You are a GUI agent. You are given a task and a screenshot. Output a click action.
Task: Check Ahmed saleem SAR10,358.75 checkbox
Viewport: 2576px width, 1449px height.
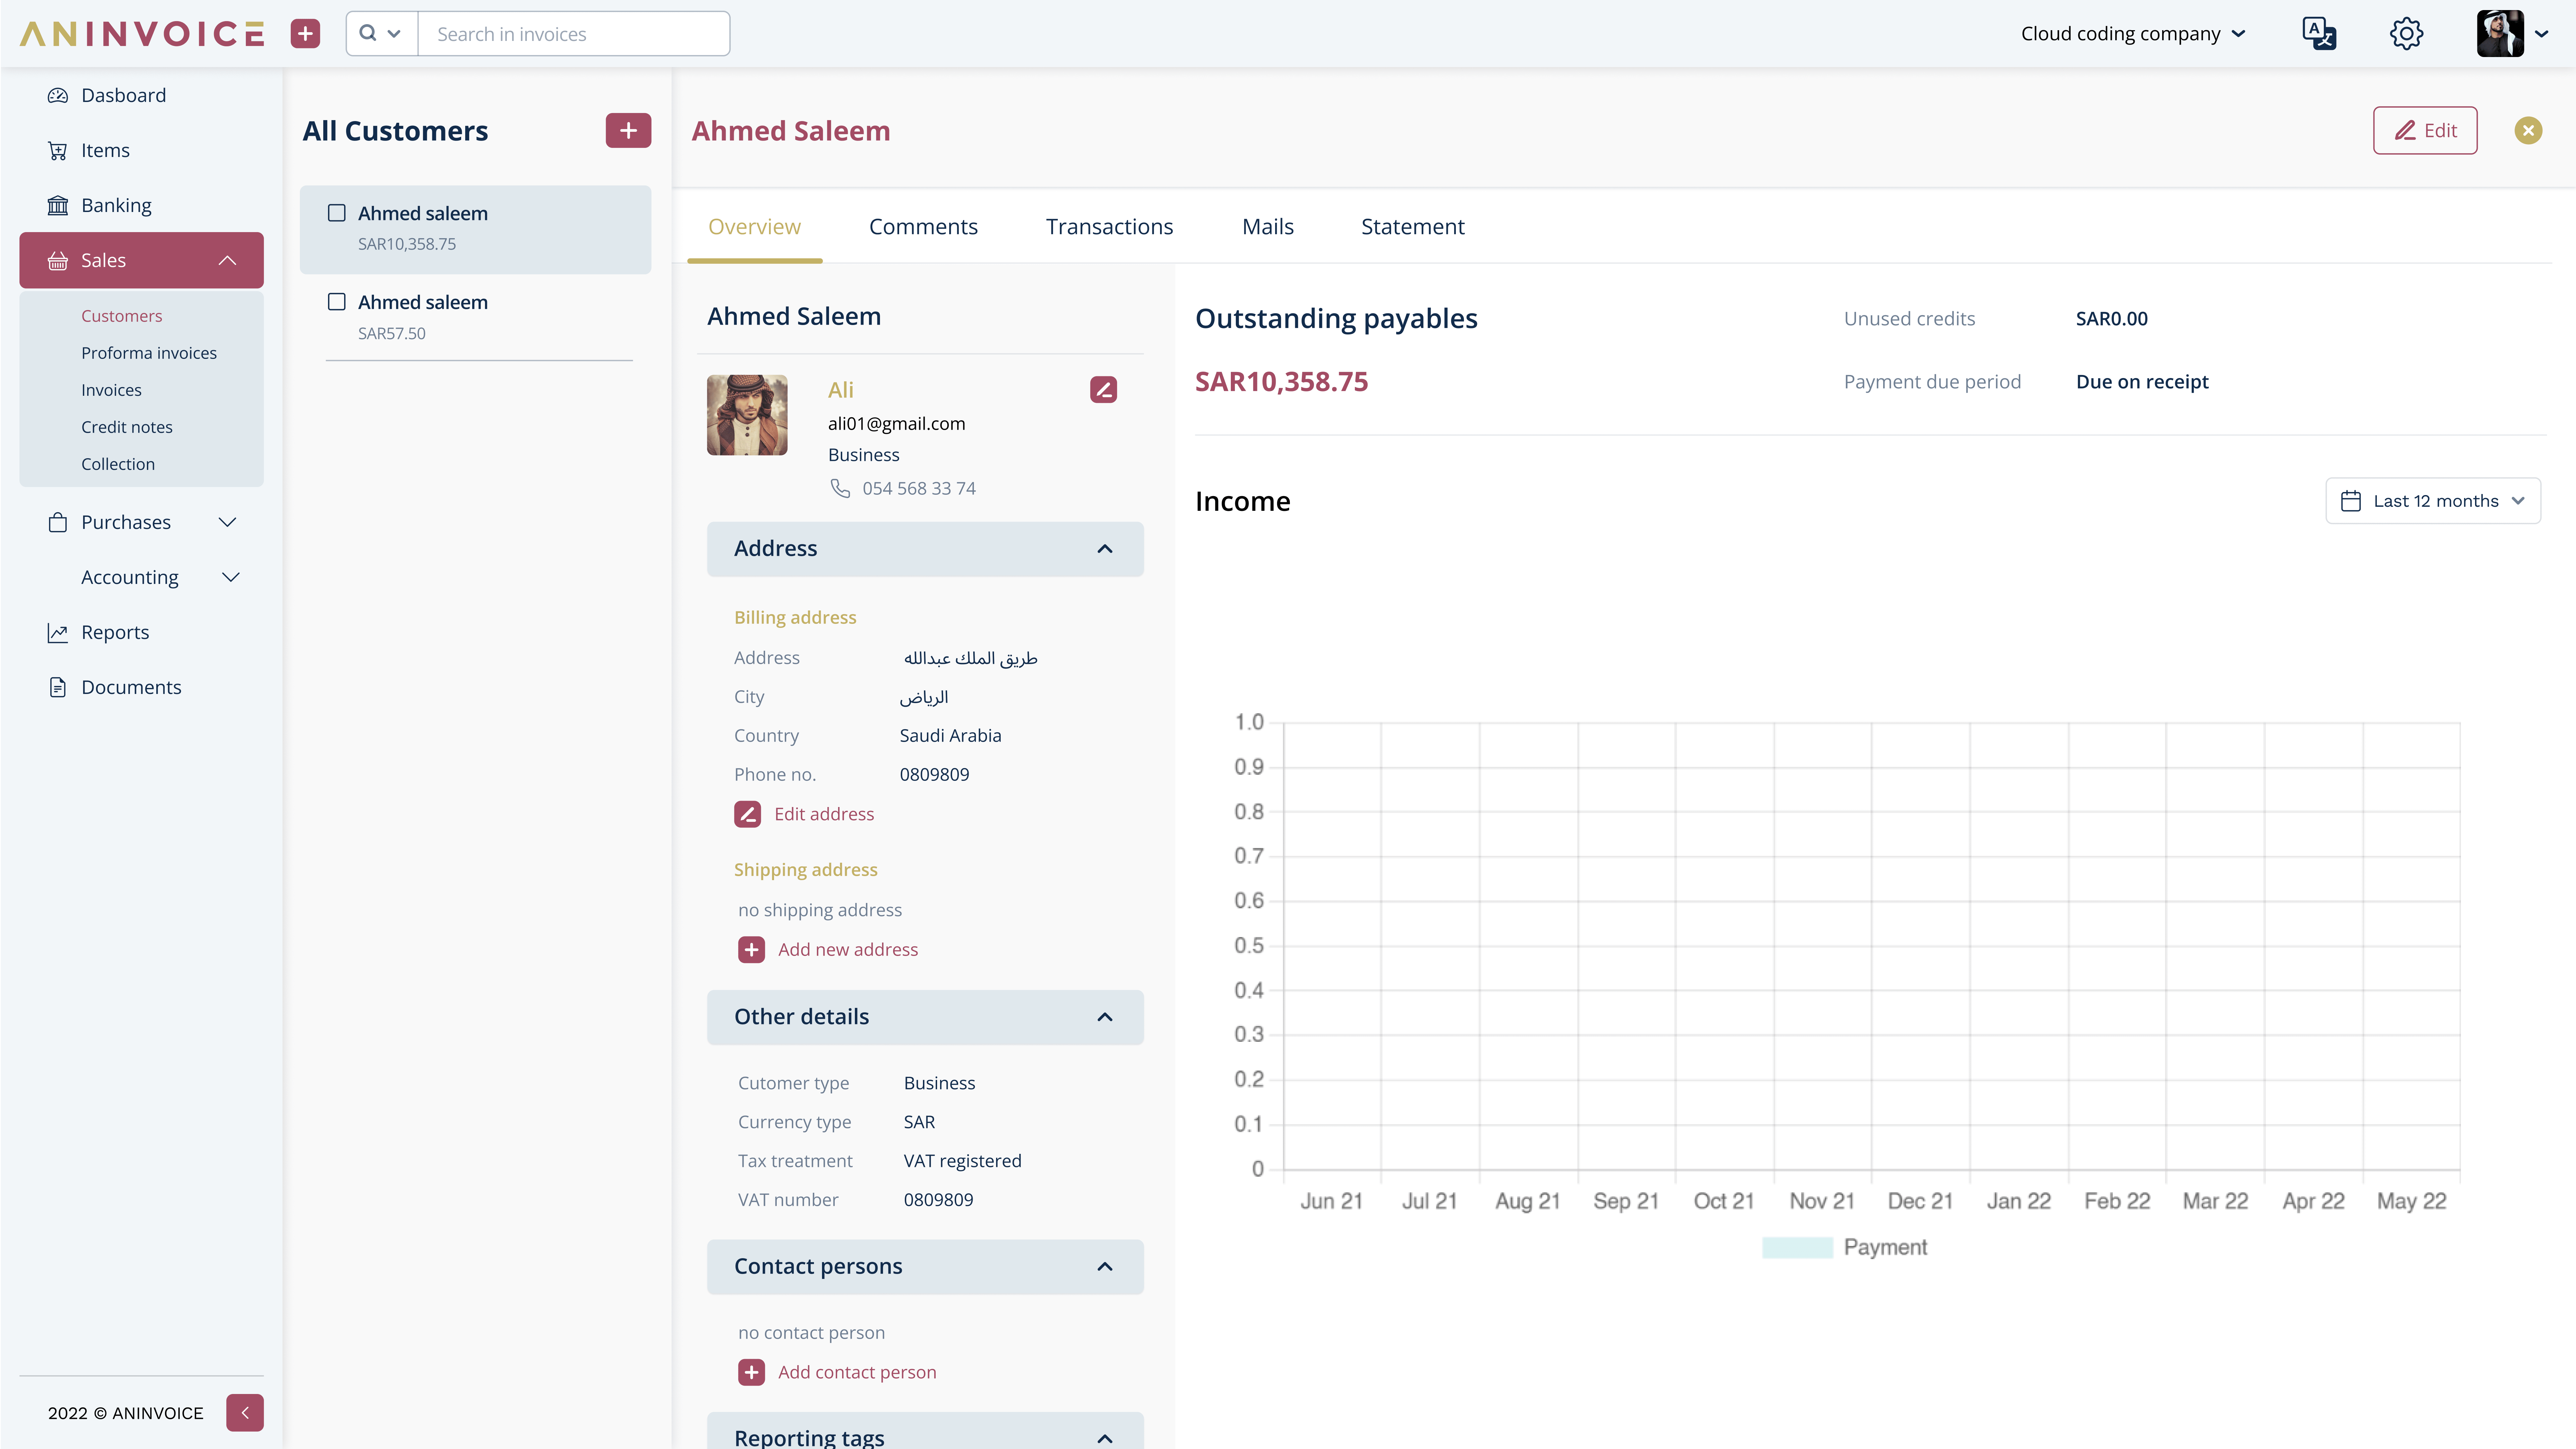(x=337, y=213)
